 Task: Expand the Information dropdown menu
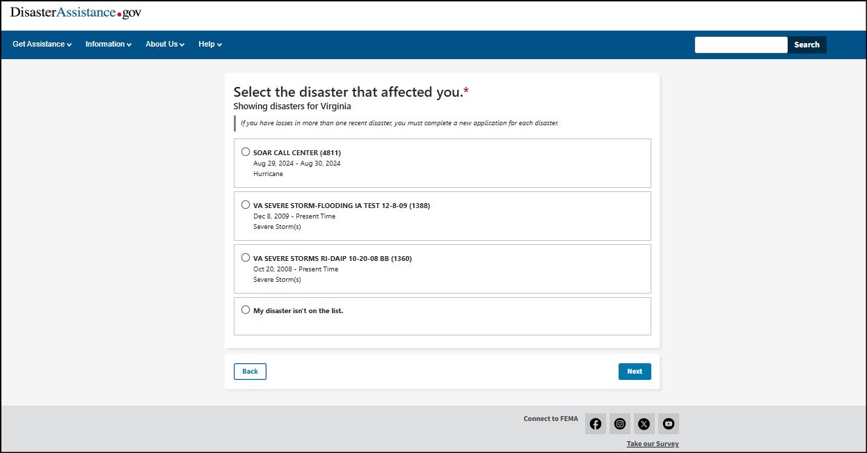(x=108, y=45)
